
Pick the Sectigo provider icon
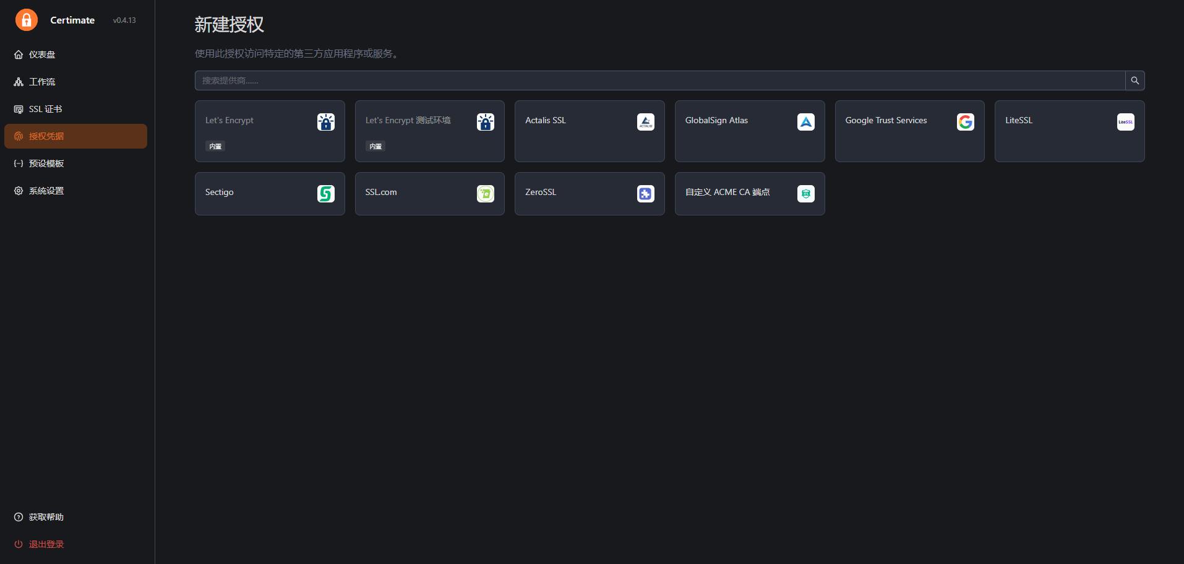tap(326, 194)
